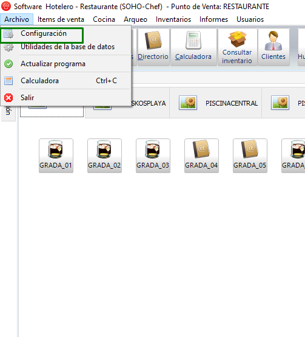305x337 pixels.
Task: Open the Inventarios menu
Action: coord(173,19)
